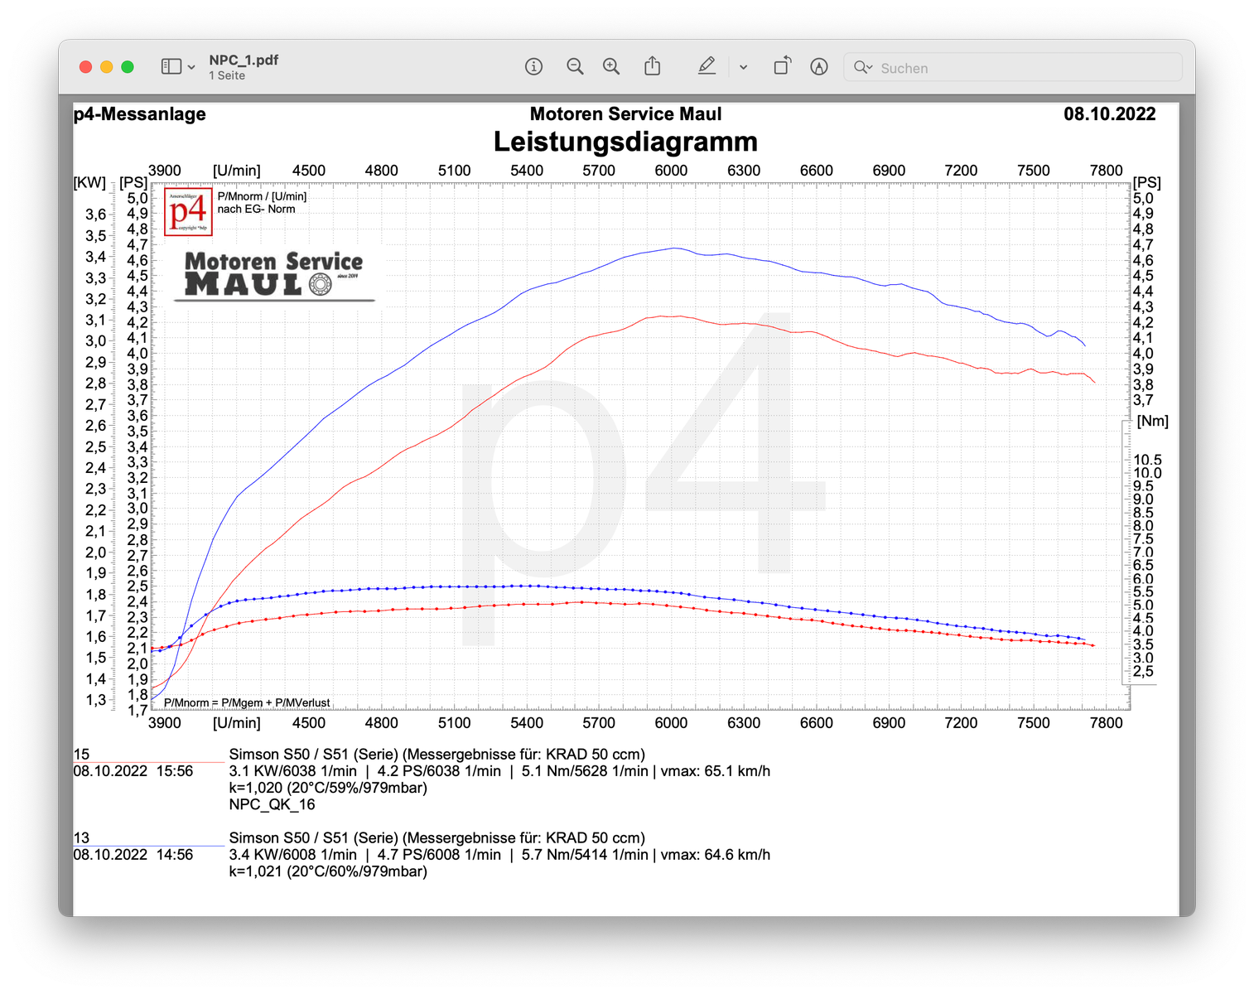Open the Share menu
1254x994 pixels.
point(653,66)
